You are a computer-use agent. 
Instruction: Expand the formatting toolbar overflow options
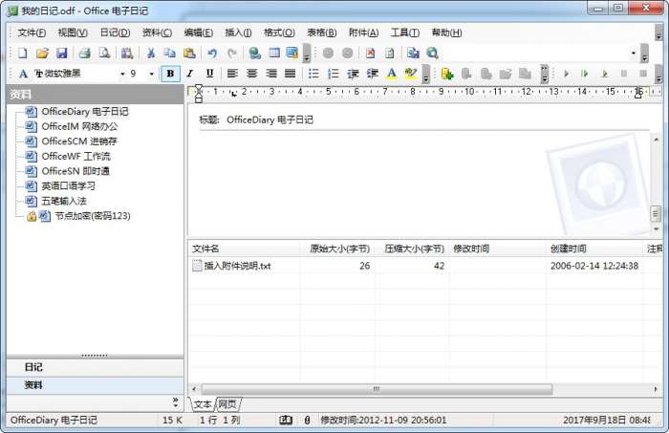425,74
